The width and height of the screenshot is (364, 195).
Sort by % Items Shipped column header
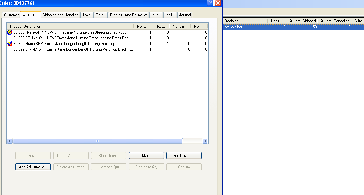click(302, 21)
